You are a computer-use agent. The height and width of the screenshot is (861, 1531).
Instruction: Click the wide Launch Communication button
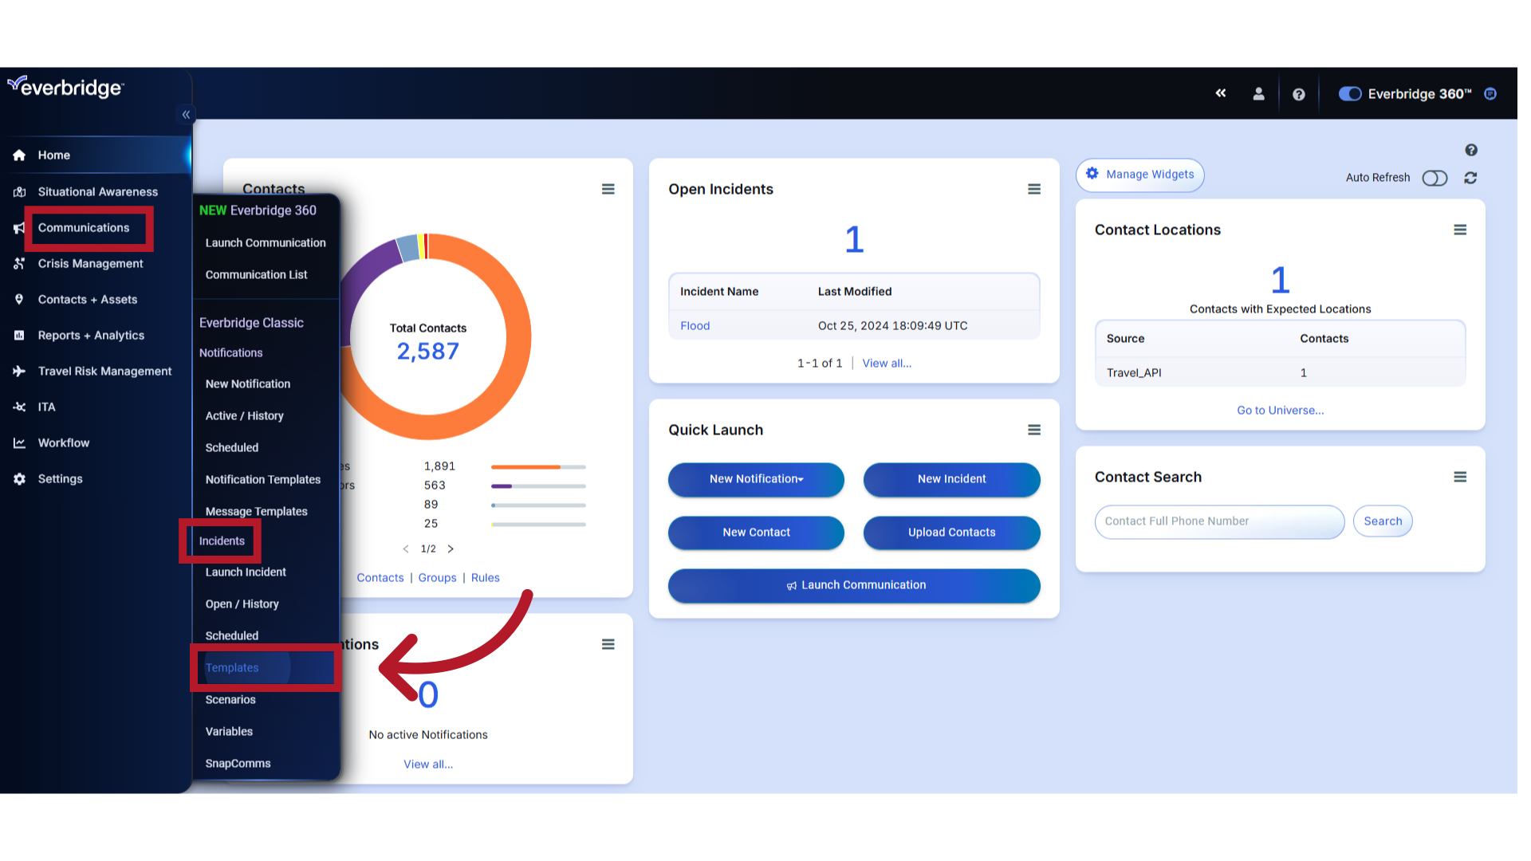tap(854, 585)
